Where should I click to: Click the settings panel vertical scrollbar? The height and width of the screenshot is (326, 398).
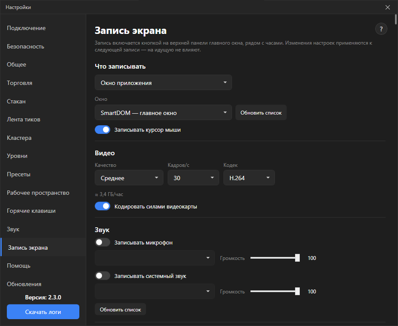point(396,20)
